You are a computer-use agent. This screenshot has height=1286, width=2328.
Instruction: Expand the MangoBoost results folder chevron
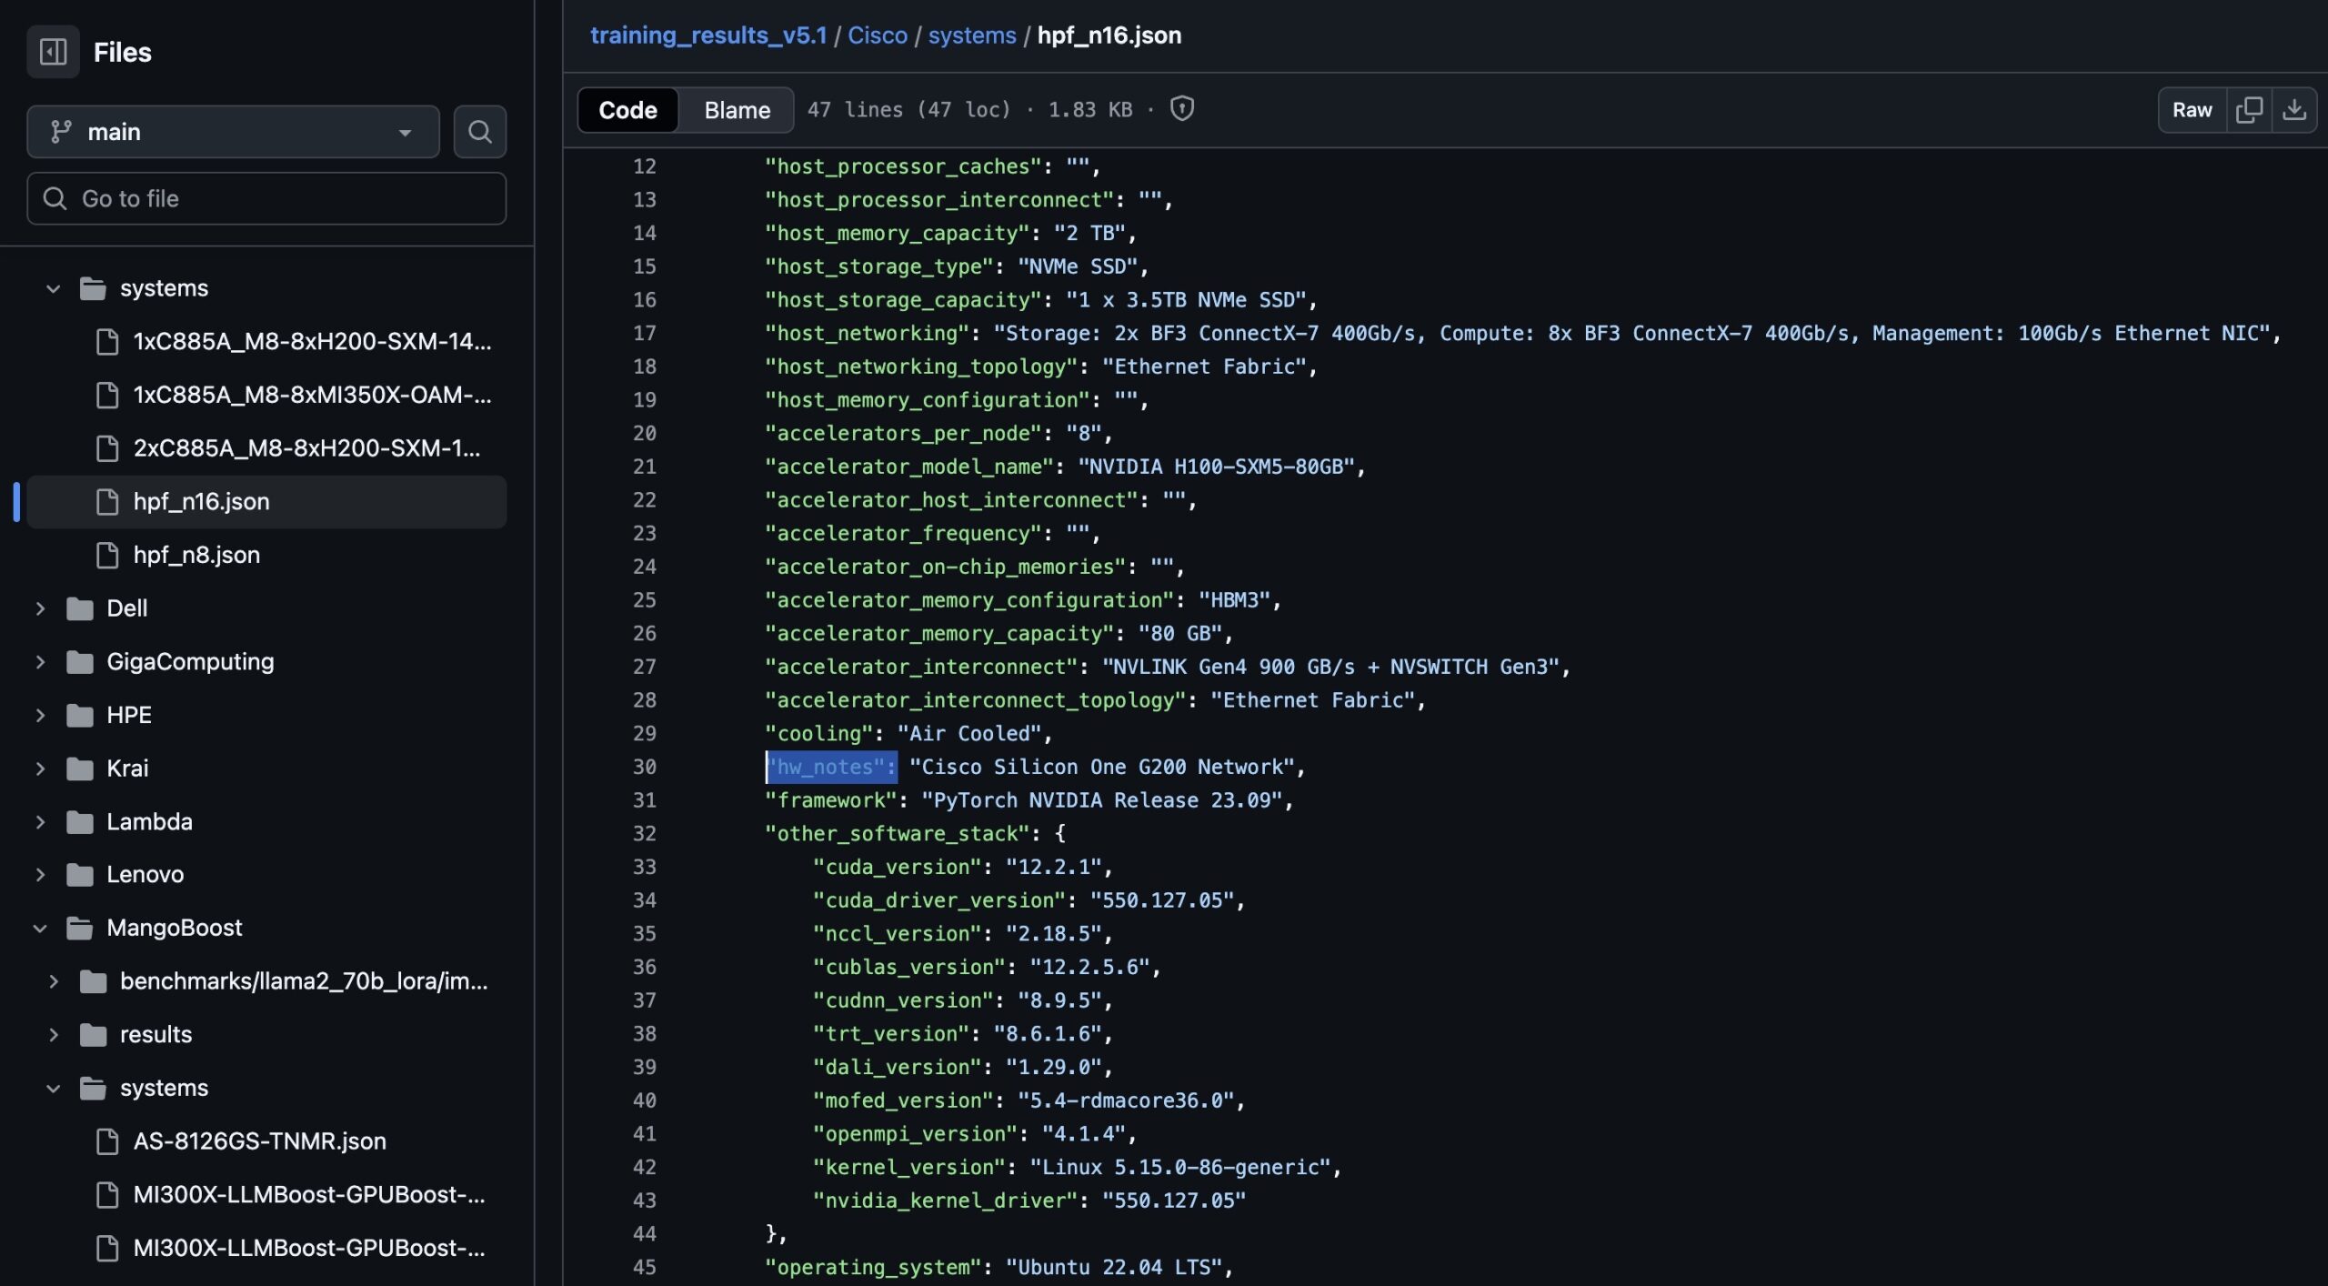53,1034
